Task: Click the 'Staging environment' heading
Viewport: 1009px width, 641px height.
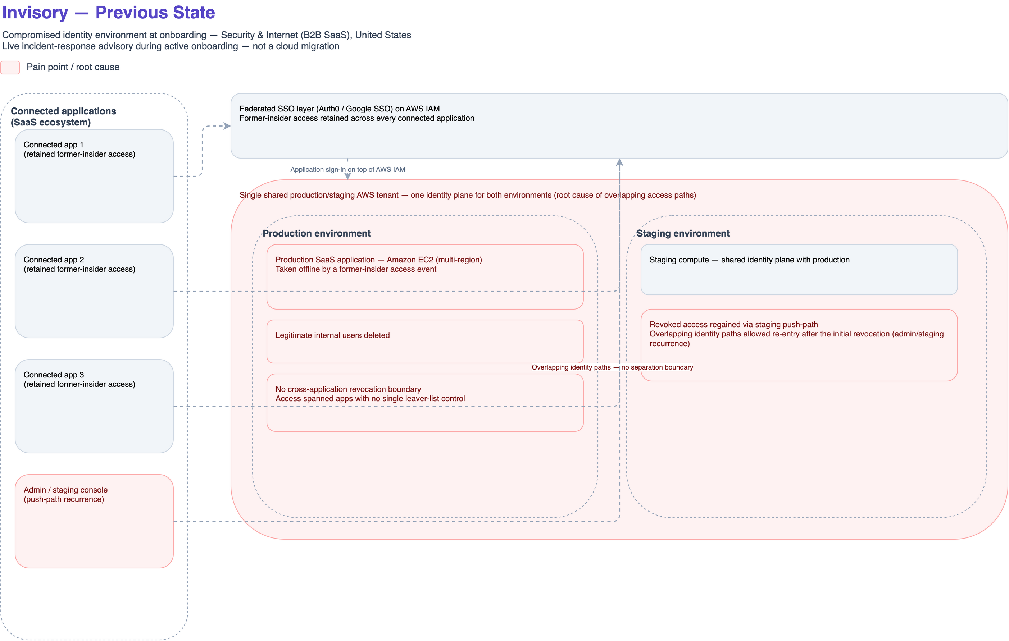Action: point(683,233)
